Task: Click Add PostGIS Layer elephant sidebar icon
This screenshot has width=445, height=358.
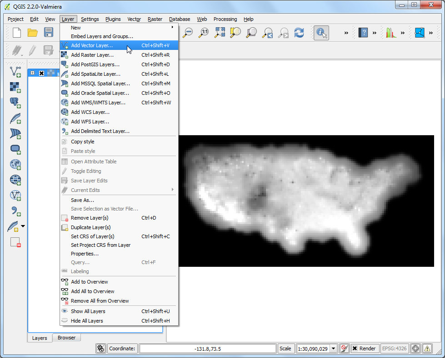Action: (15, 103)
